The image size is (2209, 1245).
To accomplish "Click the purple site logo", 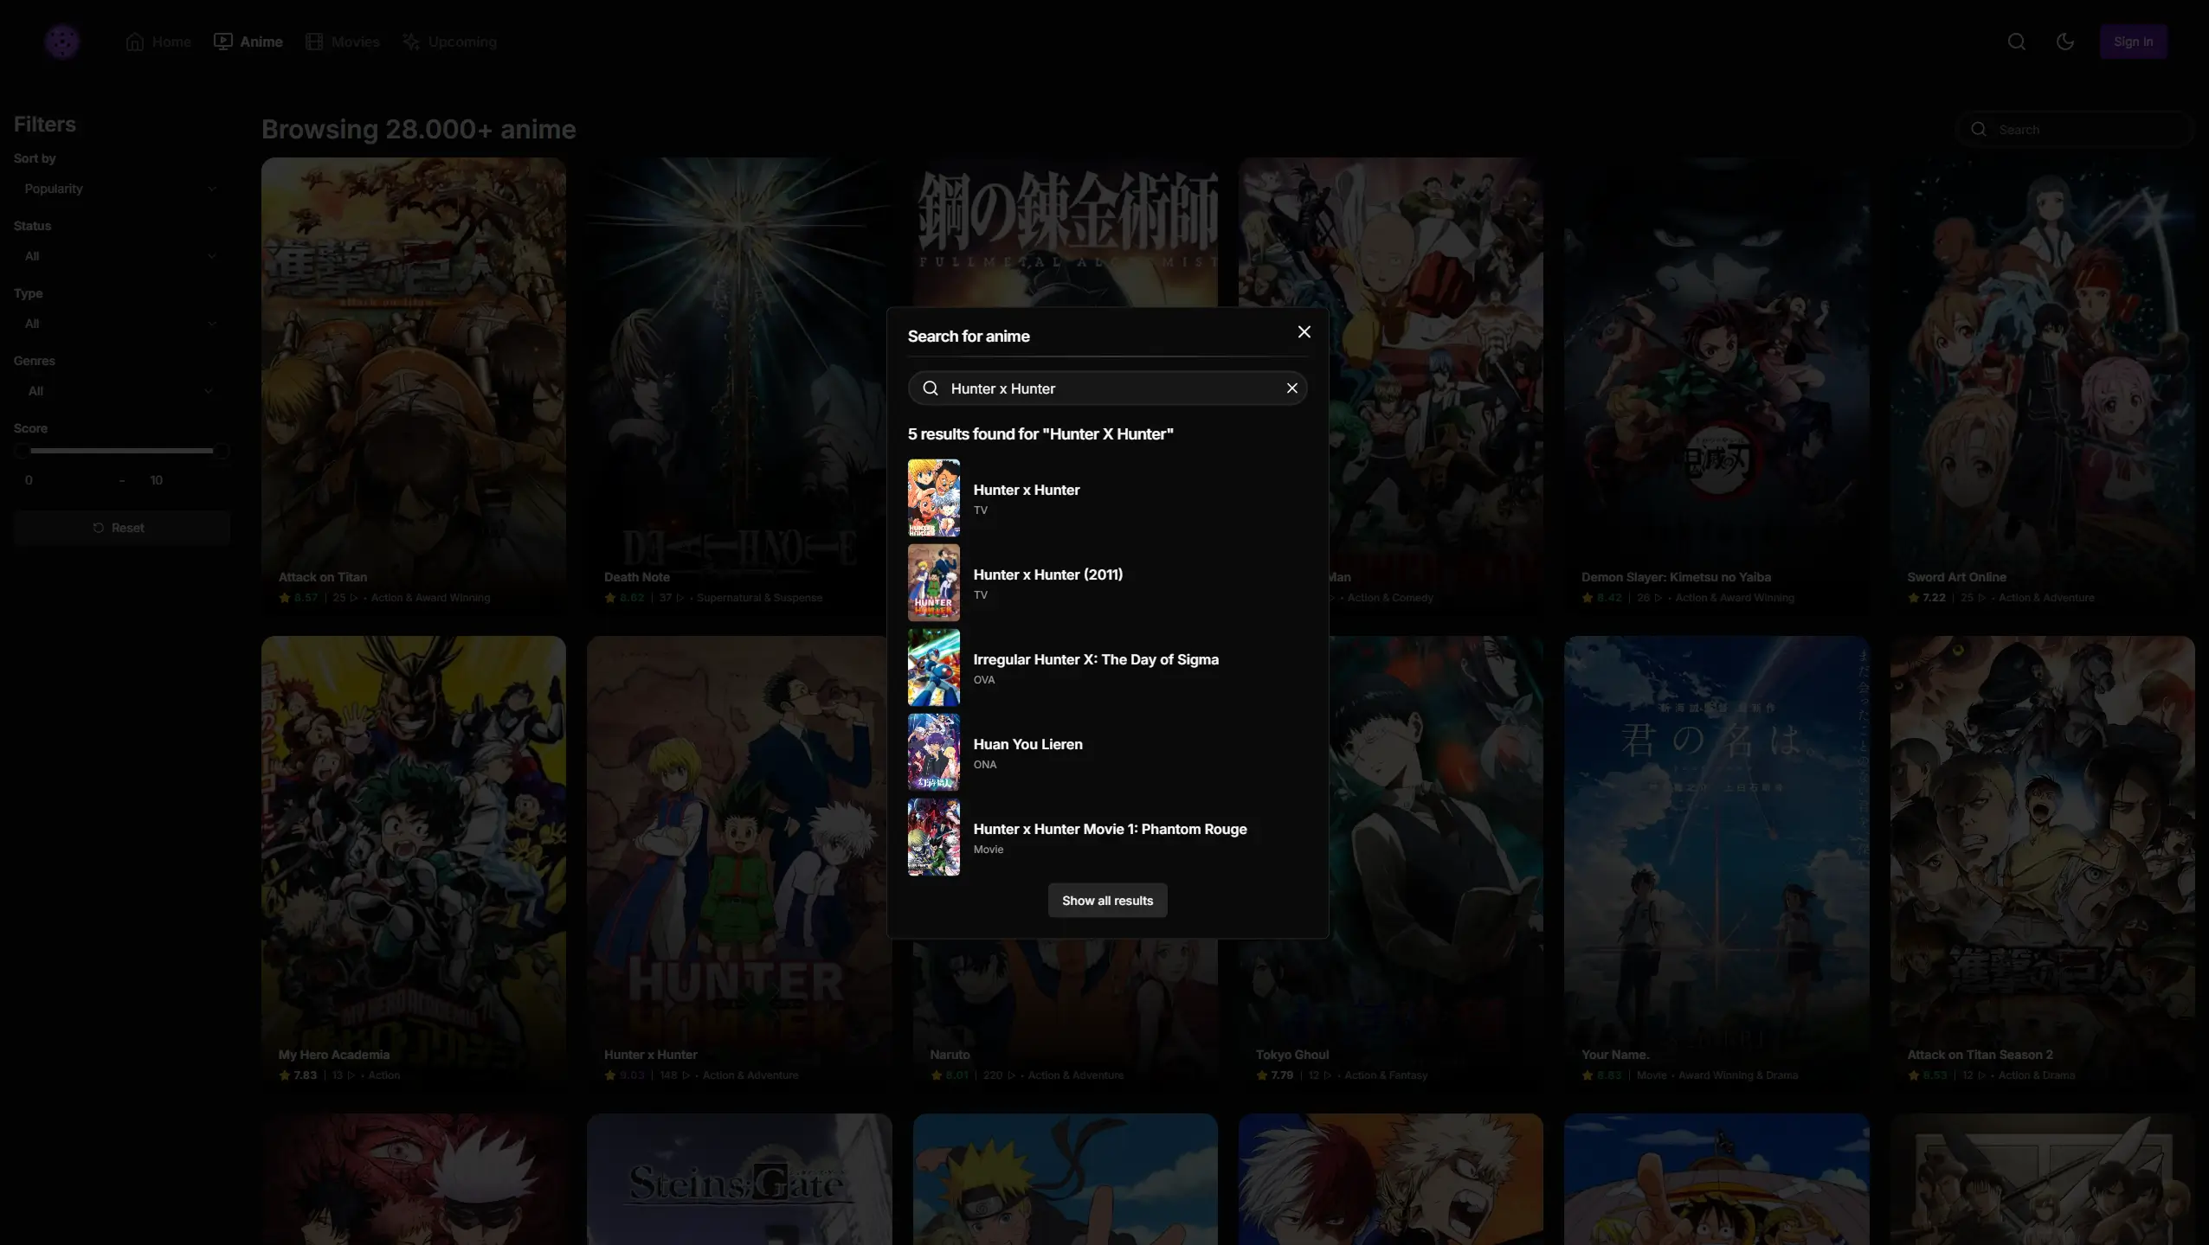I will pyautogui.click(x=62, y=42).
